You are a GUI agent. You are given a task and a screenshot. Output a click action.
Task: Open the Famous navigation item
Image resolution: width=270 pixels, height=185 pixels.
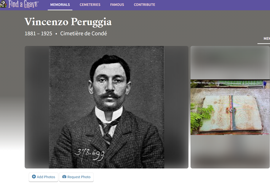[x=117, y=5]
